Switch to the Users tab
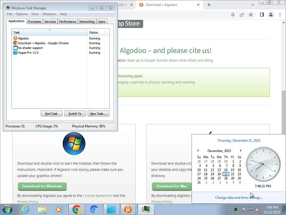The width and height of the screenshot is (286, 215). point(102,22)
